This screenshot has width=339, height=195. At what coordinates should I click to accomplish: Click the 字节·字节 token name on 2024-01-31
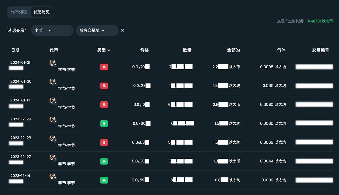[x=67, y=70]
